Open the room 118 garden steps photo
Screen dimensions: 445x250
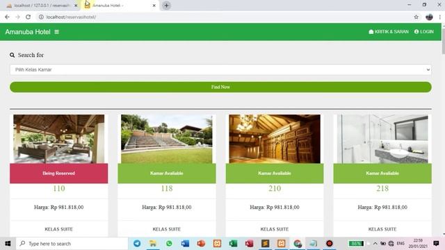tap(167, 139)
